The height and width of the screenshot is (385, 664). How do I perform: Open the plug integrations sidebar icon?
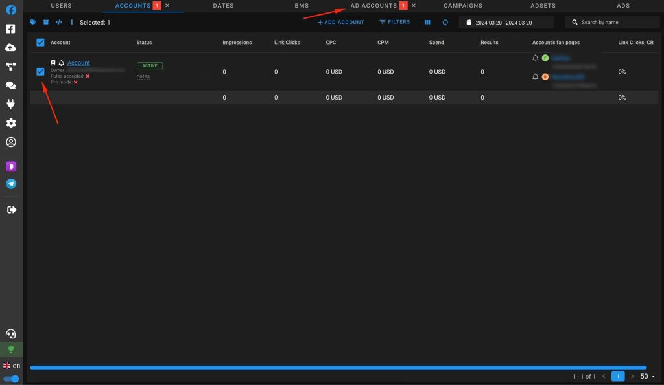point(10,104)
